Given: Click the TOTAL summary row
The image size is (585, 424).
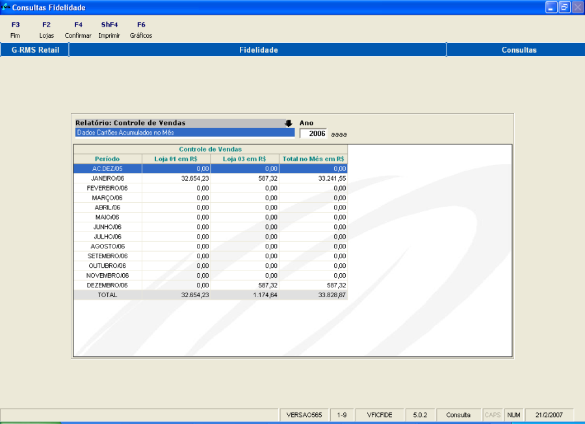Looking at the screenshot, I should (x=107, y=295).
